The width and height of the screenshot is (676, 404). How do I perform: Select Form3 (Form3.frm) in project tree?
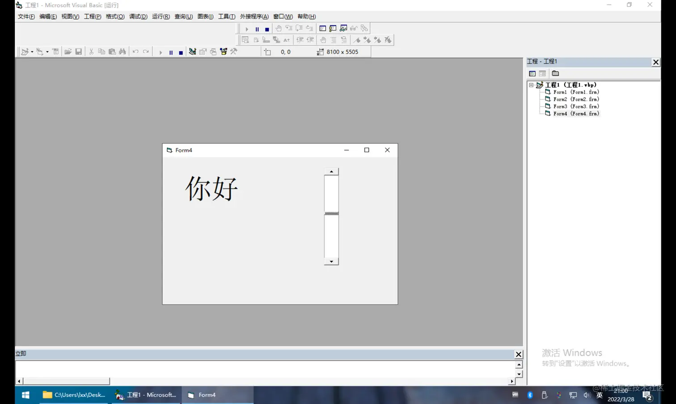coord(576,106)
